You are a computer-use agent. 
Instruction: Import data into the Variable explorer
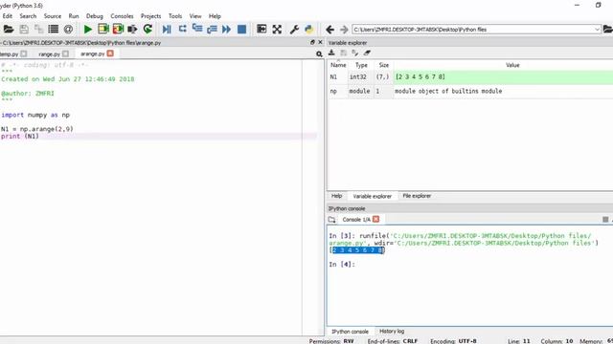pyautogui.click(x=331, y=53)
